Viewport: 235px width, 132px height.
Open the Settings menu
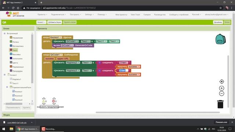point(89,15)
